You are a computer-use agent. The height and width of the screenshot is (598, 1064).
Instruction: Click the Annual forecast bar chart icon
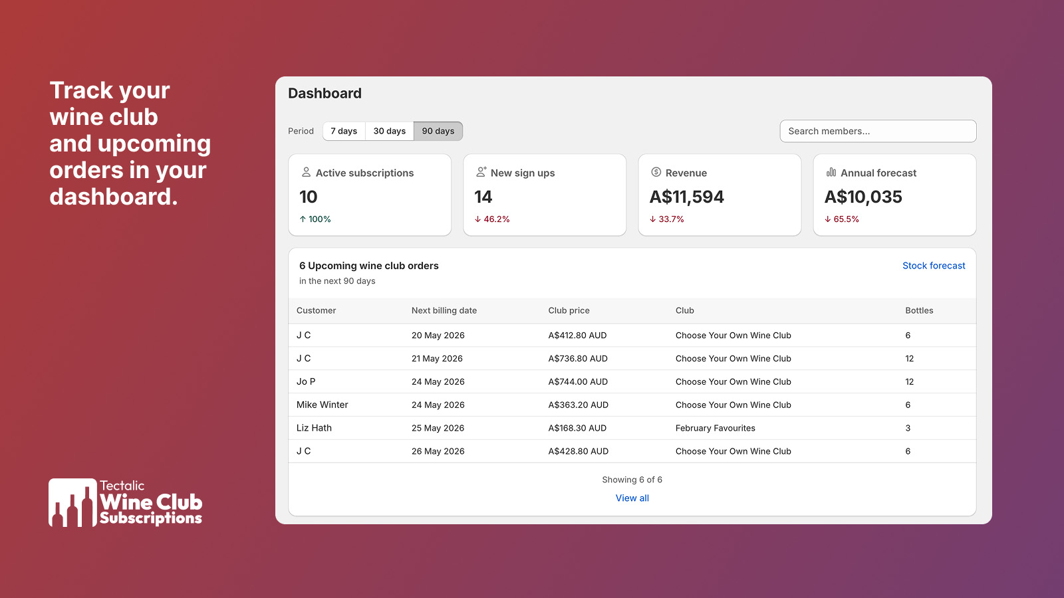[x=831, y=172]
